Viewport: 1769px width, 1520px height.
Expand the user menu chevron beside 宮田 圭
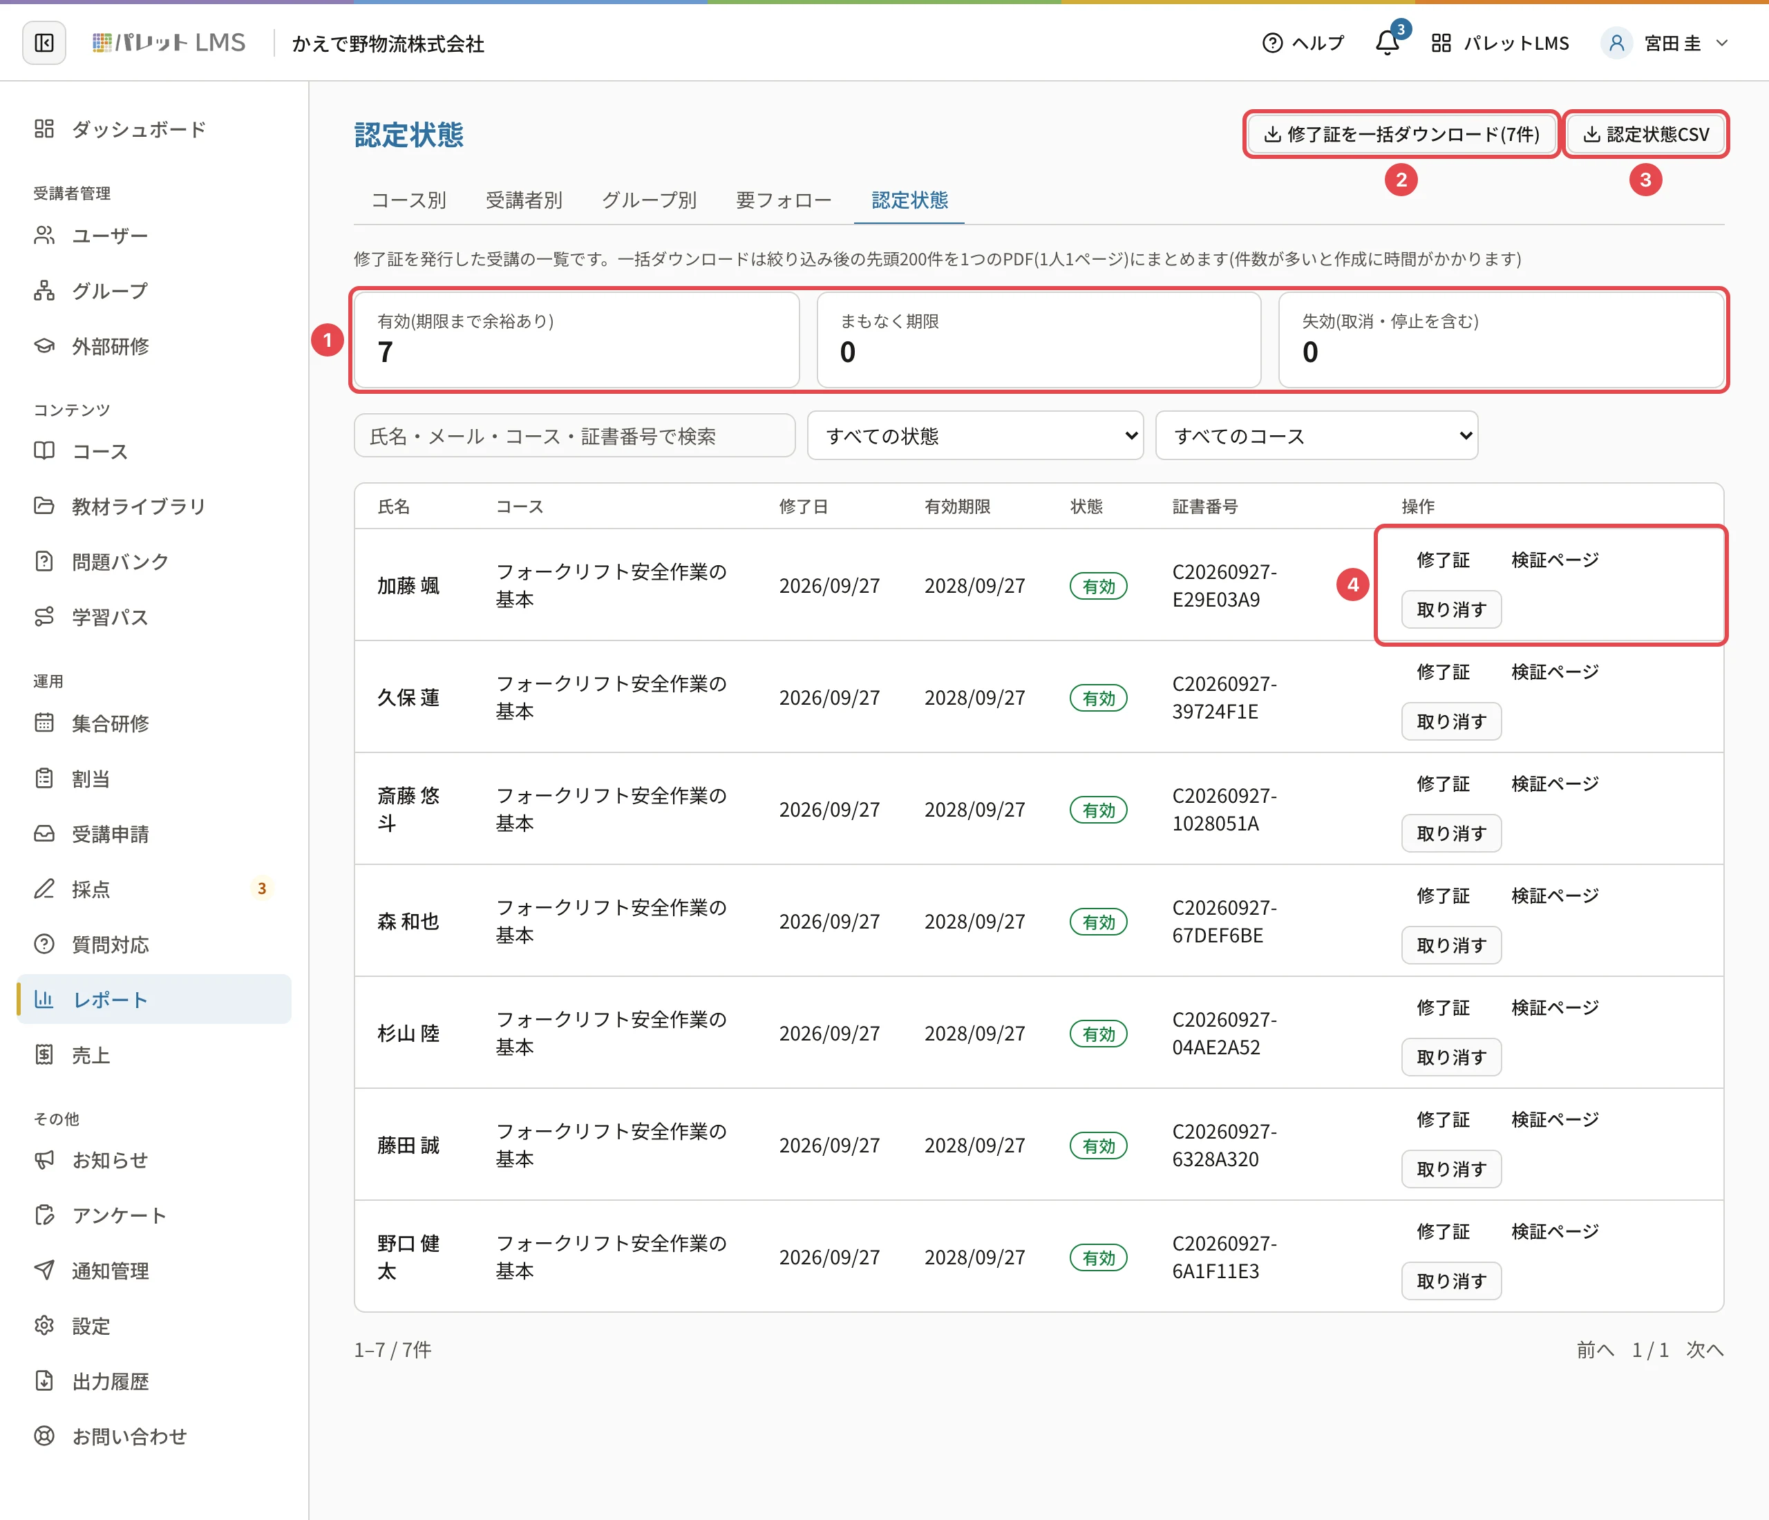[x=1722, y=43]
